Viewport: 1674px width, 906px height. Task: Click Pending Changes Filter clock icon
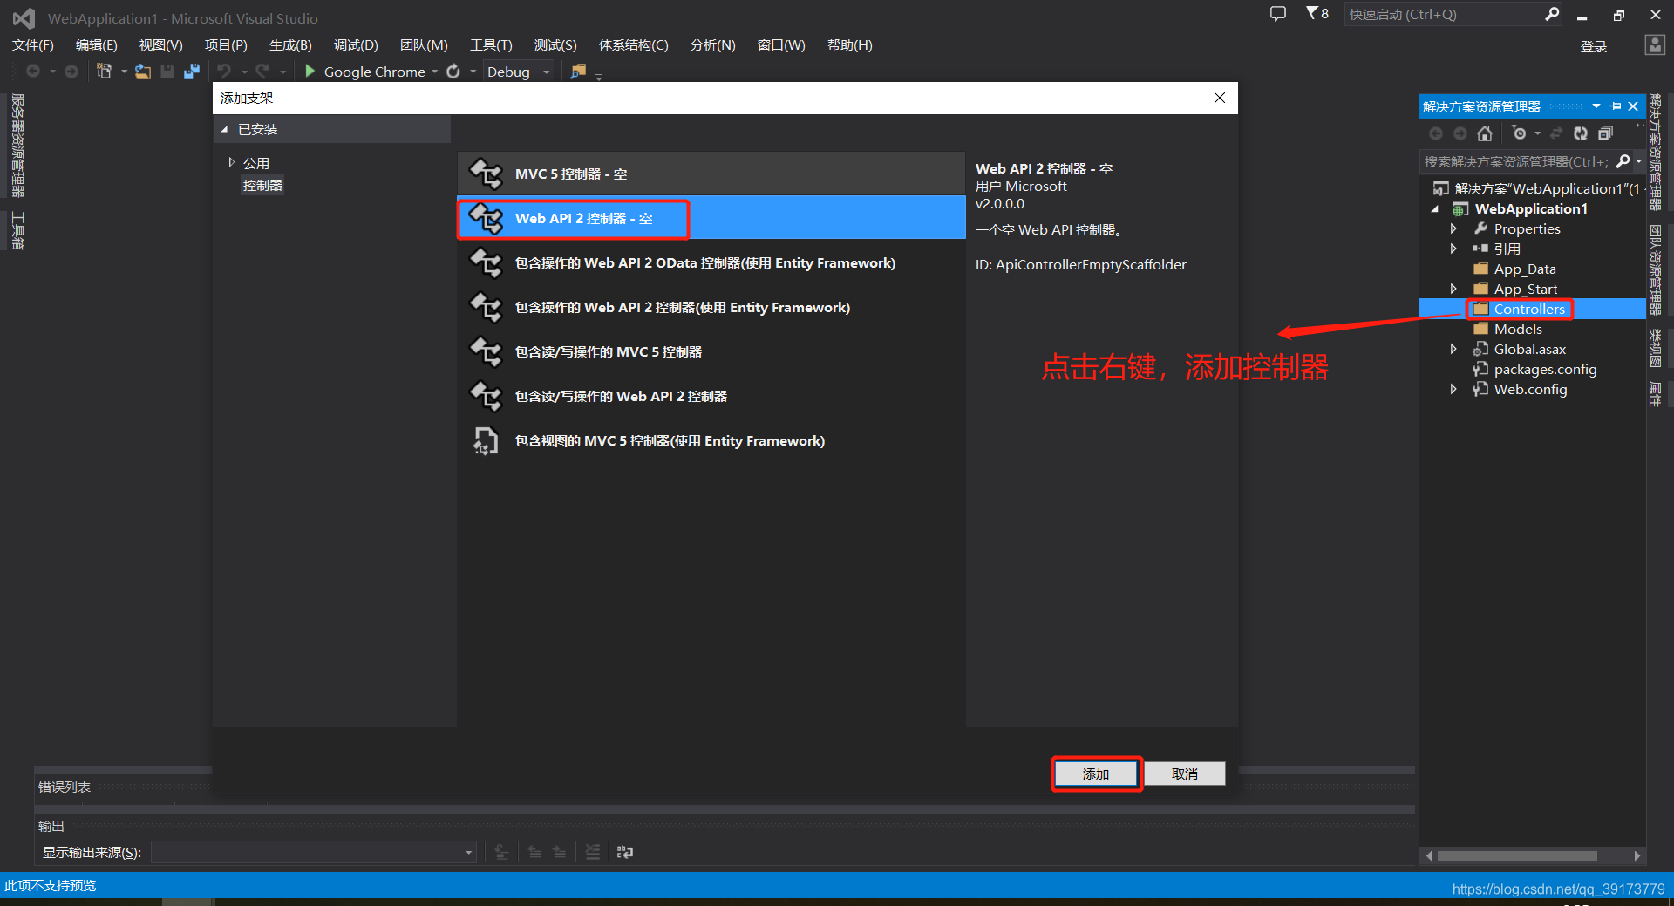tap(1520, 133)
